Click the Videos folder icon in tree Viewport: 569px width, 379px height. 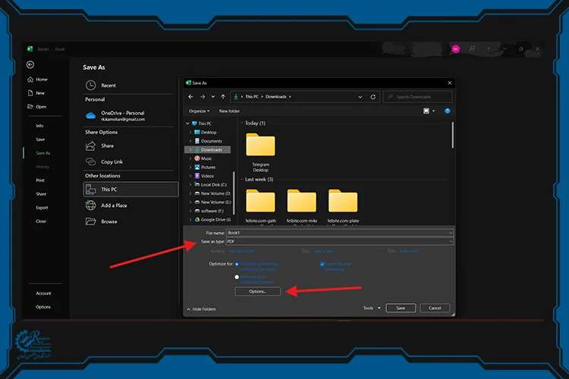[x=197, y=176]
